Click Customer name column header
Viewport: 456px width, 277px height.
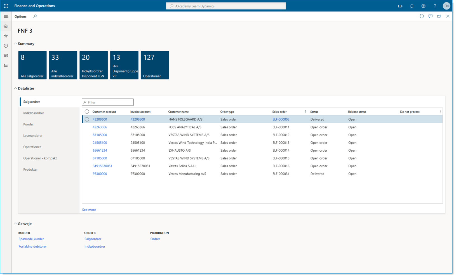[178, 112]
